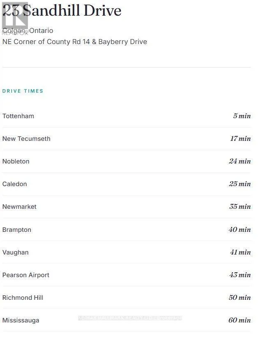Click the 5 min Tottenham drive time
The height and width of the screenshot is (341, 260).
tap(242, 116)
